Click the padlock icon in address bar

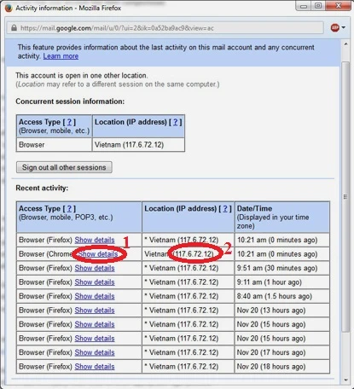point(14,28)
